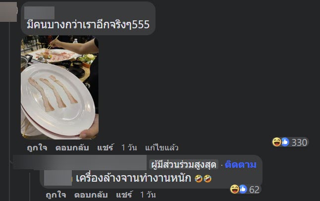Open the top commenter's blurred profile name
This screenshot has height=201, width=320.
[x=40, y=13]
